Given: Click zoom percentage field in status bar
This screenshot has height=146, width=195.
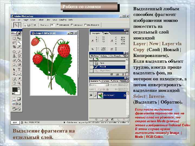Looking at the screenshot, I should [x=15, y=122].
